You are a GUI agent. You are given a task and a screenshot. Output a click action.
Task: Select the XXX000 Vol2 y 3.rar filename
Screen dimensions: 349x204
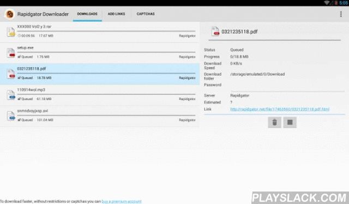point(34,27)
